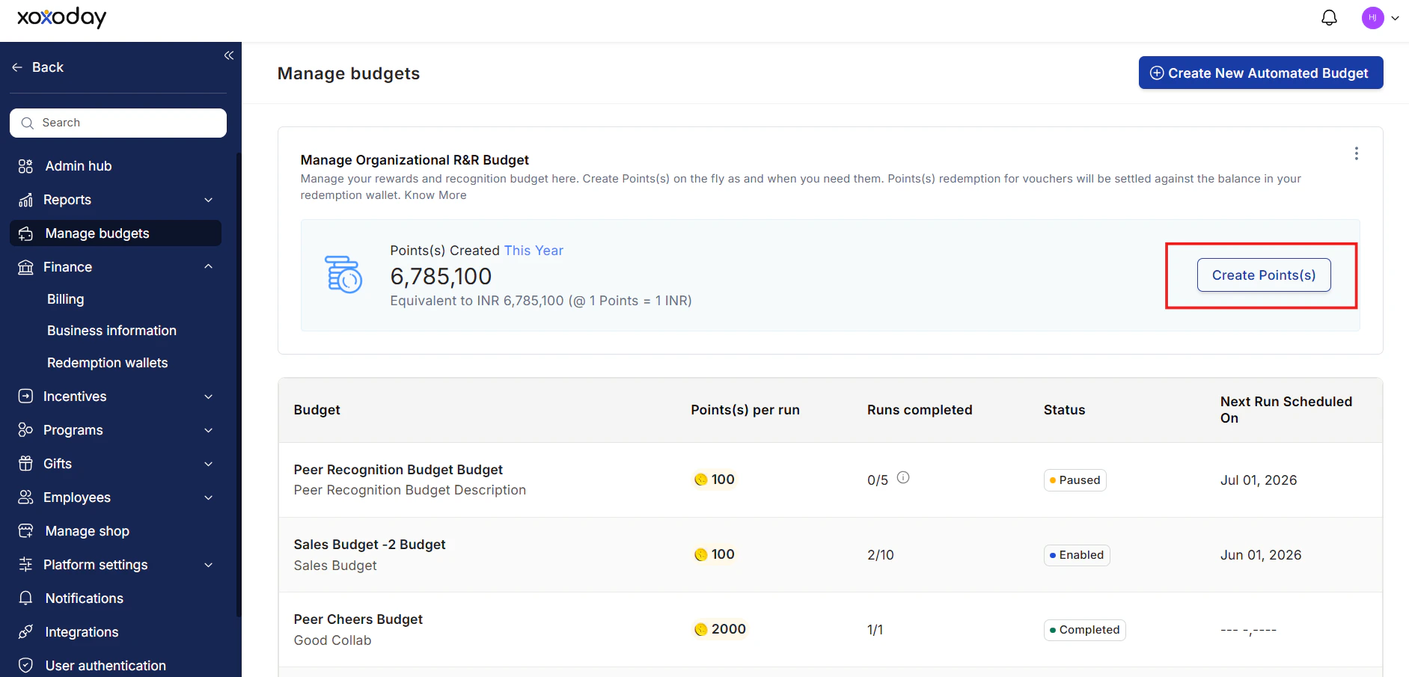Screen dimensions: 1409x677
Task: Click Create New Automated Budget button
Action: click(1261, 73)
